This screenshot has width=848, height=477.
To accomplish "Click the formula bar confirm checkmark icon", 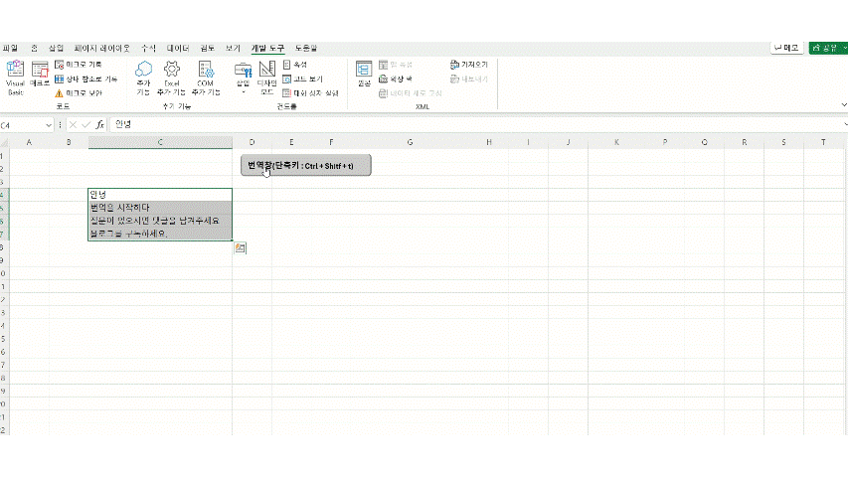I will coord(85,125).
